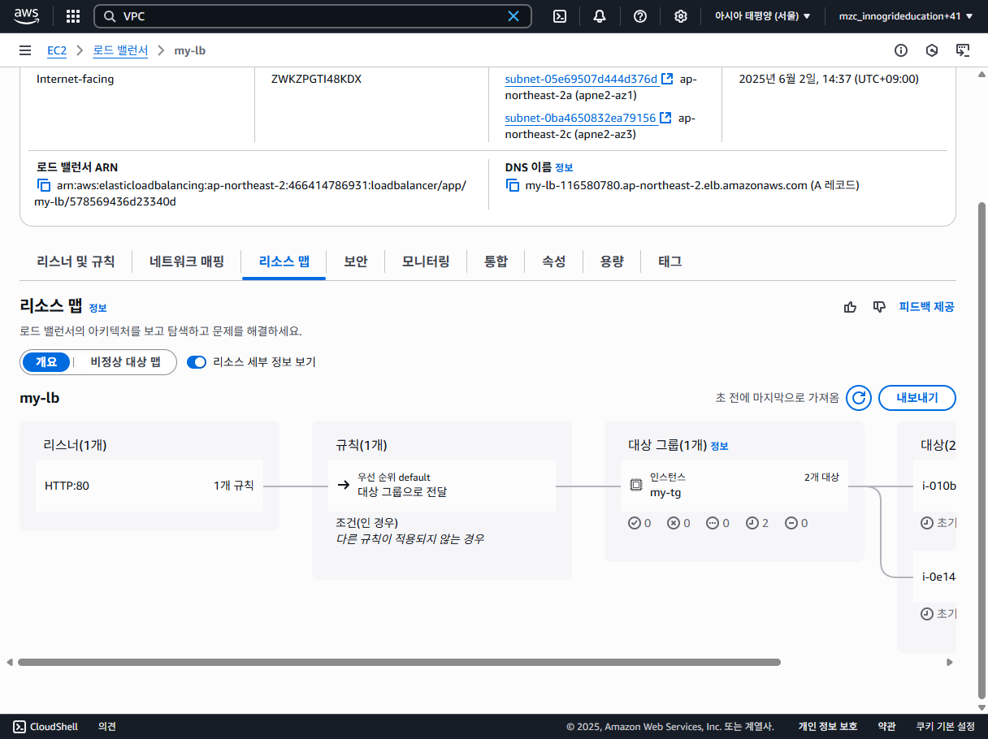988x739 pixels.
Task: Go to EC2 in the breadcrumb
Action: 57,50
